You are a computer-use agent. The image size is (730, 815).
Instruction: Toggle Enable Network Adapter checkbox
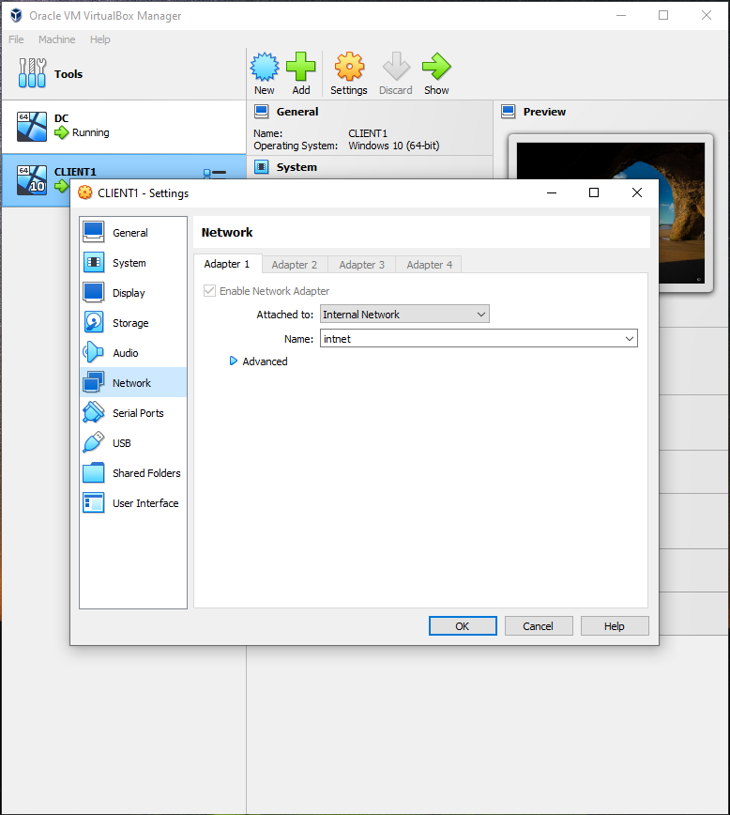[209, 290]
